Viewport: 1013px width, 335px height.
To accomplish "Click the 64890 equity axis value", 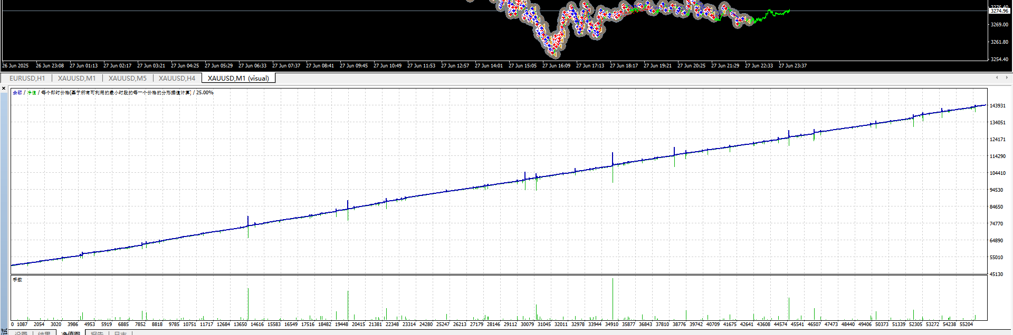I will [996, 241].
